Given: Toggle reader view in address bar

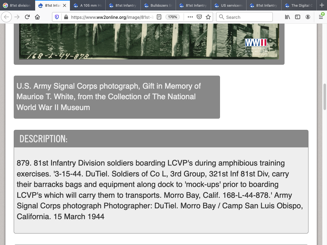Looking at the screenshot, I should tap(159, 17).
